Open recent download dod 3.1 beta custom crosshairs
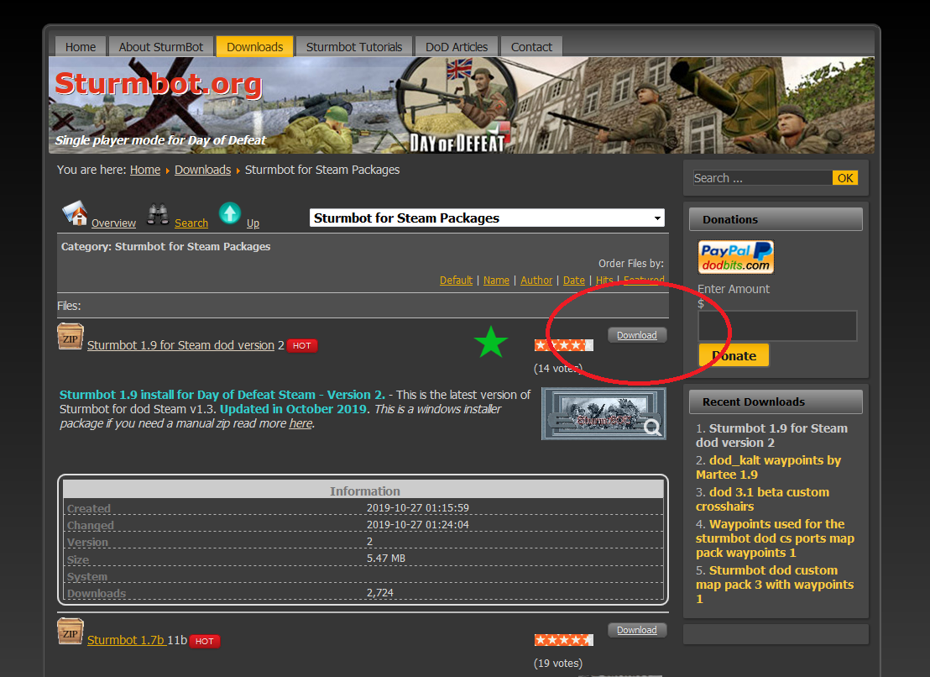Screen dimensions: 930x677 click(x=763, y=500)
